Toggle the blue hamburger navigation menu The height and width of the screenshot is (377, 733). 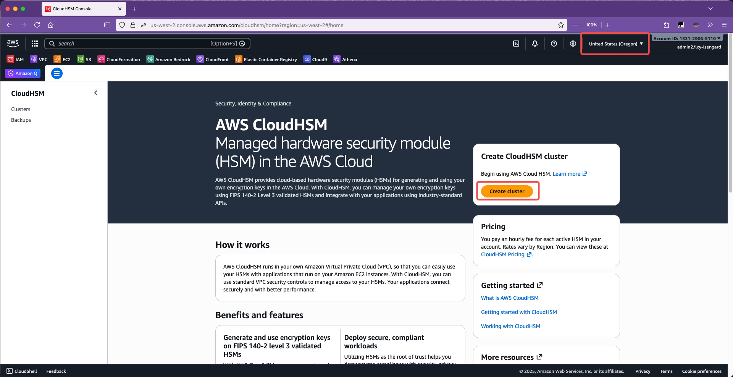[57, 73]
